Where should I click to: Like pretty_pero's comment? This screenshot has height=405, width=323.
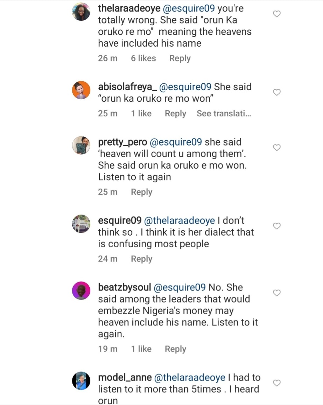276,148
